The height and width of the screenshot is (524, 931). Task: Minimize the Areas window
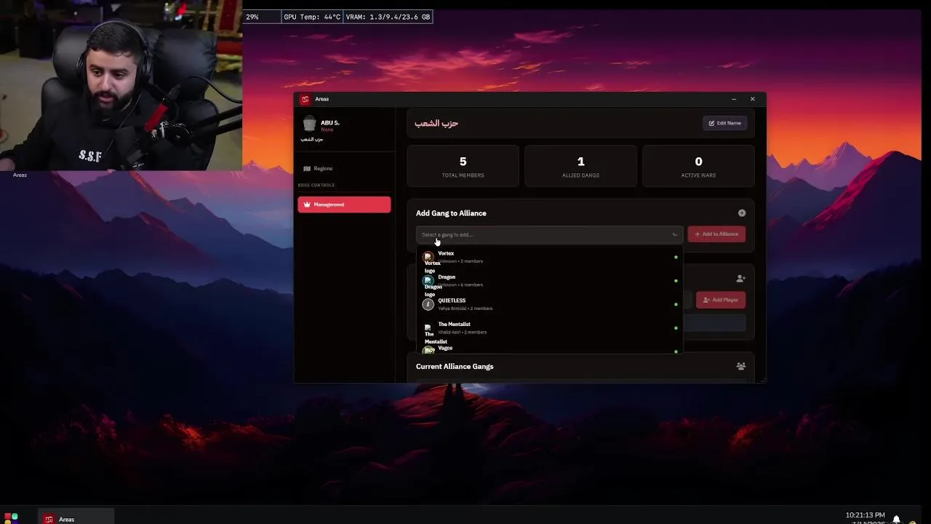(734, 99)
